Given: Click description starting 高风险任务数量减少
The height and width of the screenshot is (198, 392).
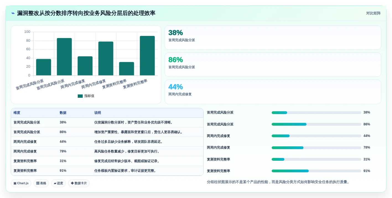Looking at the screenshot, I should [128, 152].
